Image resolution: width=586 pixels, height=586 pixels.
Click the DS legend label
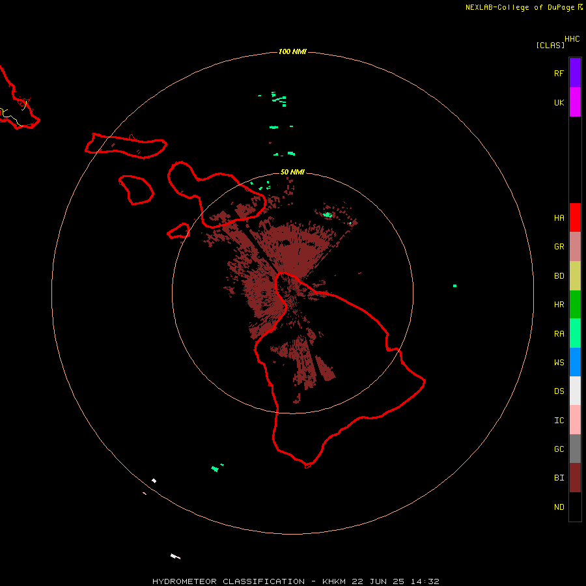point(559,391)
